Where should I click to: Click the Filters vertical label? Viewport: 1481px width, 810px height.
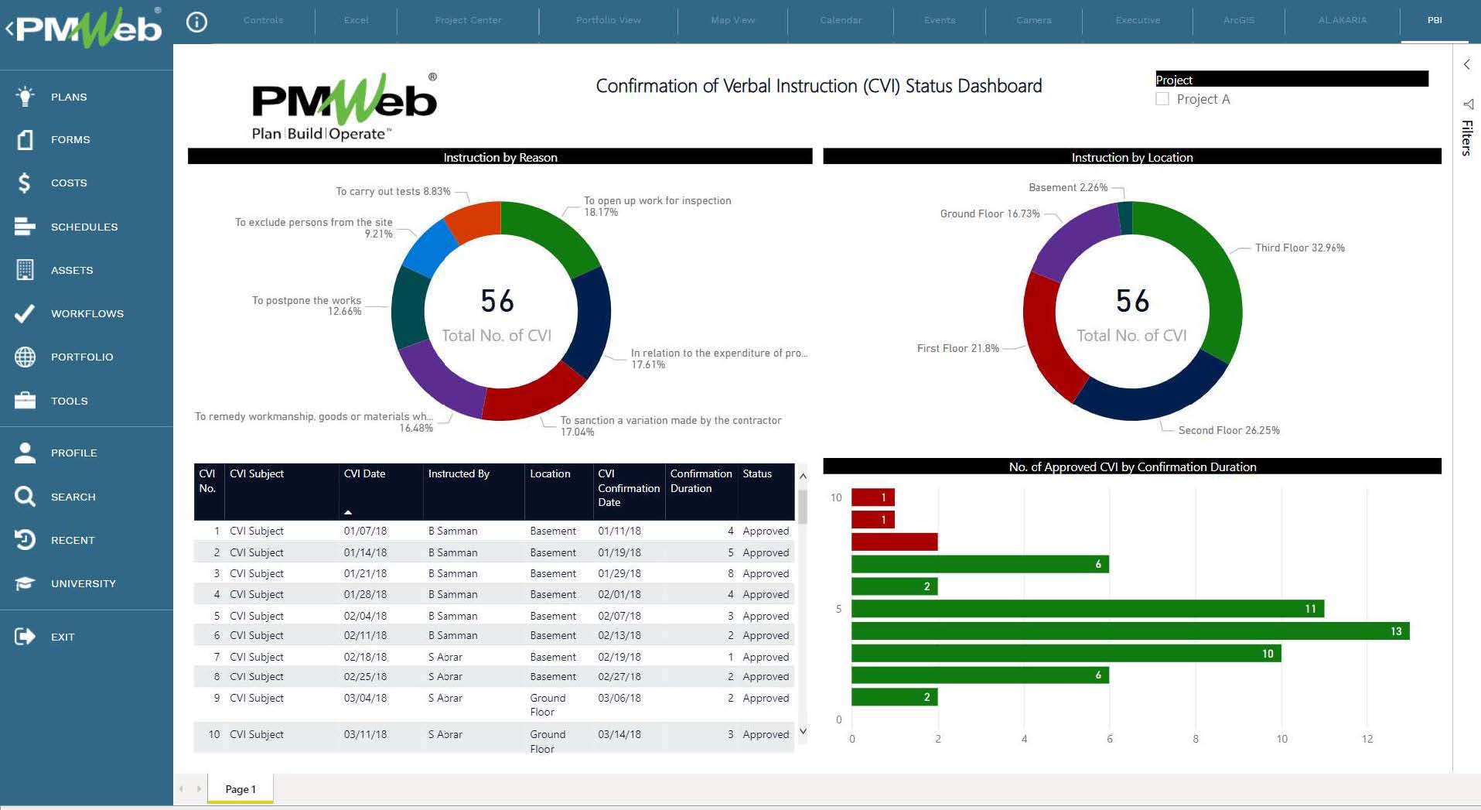[x=1467, y=138]
